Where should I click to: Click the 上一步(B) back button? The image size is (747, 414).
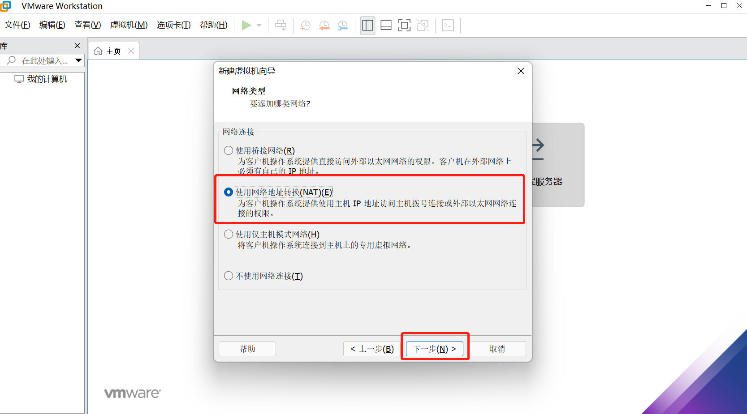click(372, 349)
